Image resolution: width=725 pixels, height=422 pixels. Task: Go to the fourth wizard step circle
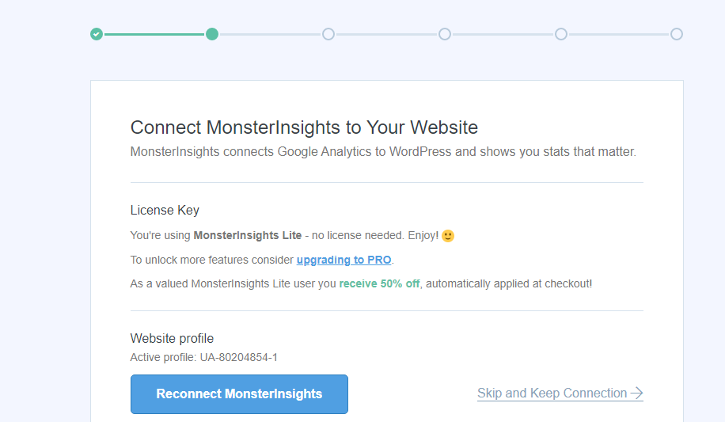coord(445,34)
